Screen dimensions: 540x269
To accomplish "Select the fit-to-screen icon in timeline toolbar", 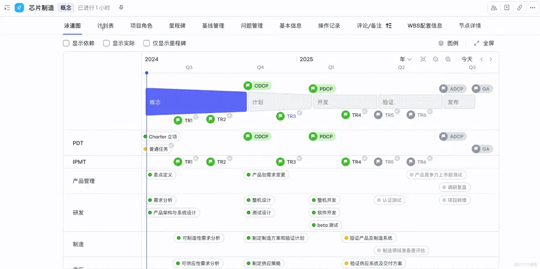I will pyautogui.click(x=423, y=59).
